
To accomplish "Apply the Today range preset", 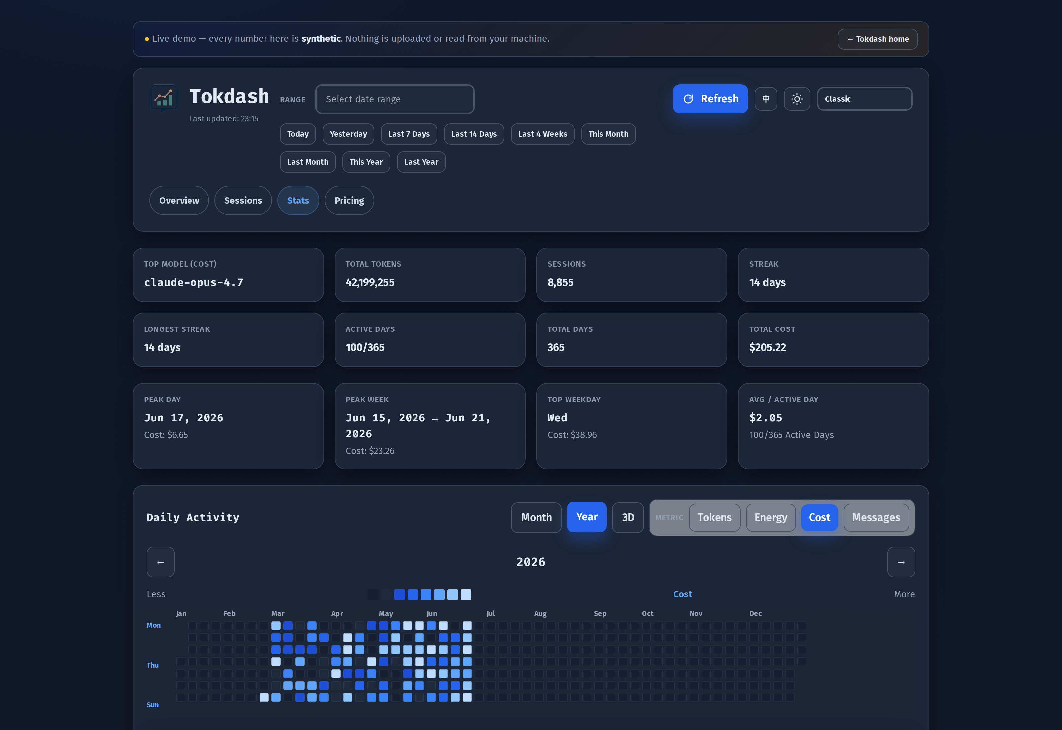I will 298,134.
